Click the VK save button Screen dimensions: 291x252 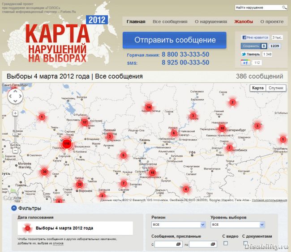254,46
